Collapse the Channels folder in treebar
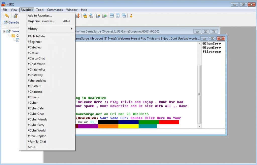Viewport: 257px width, 165px height. tap(9, 36)
